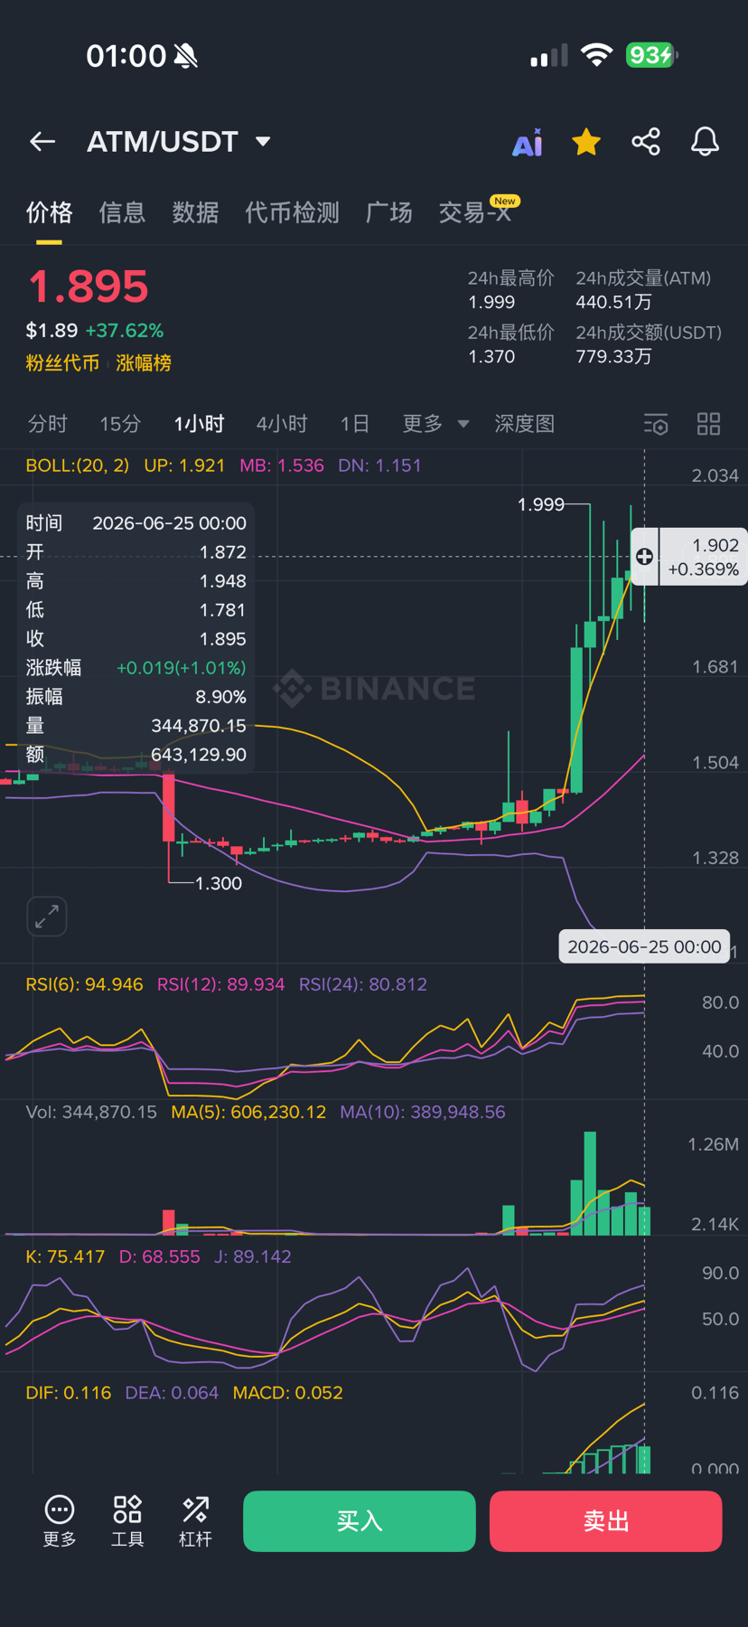Open the 深度图 depth chart
This screenshot has width=748, height=1627.
click(x=524, y=424)
